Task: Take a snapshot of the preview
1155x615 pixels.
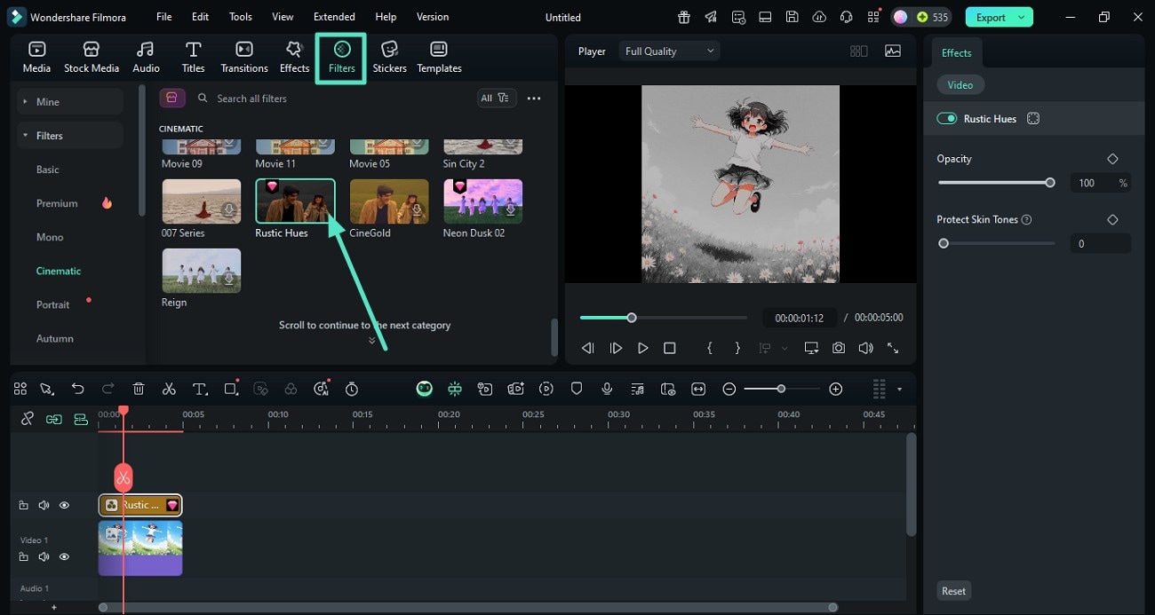Action: [x=839, y=349]
